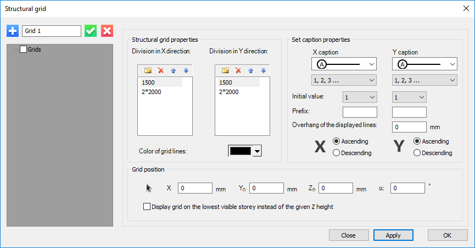The width and height of the screenshot is (475, 248).
Task: Open Y caption numbering format dropdown
Action: coord(424,80)
